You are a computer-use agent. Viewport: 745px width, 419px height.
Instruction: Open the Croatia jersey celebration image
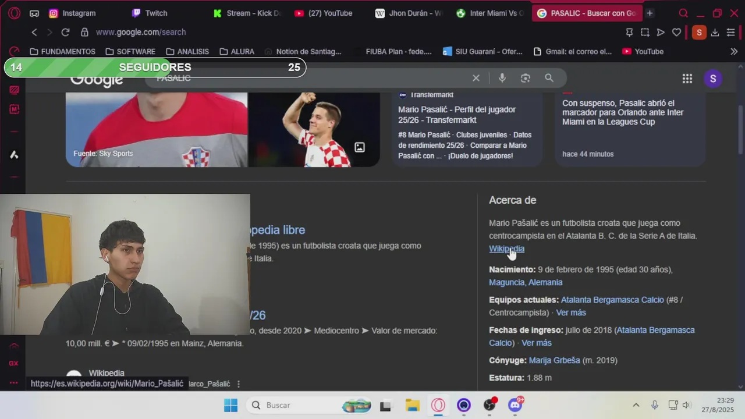tap(314, 129)
